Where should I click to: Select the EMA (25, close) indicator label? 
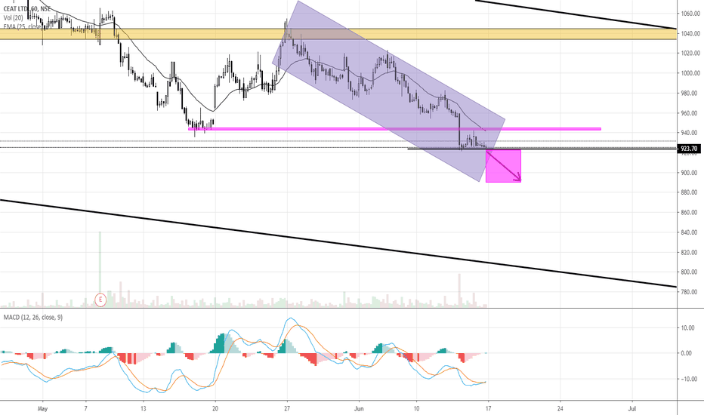click(23, 26)
